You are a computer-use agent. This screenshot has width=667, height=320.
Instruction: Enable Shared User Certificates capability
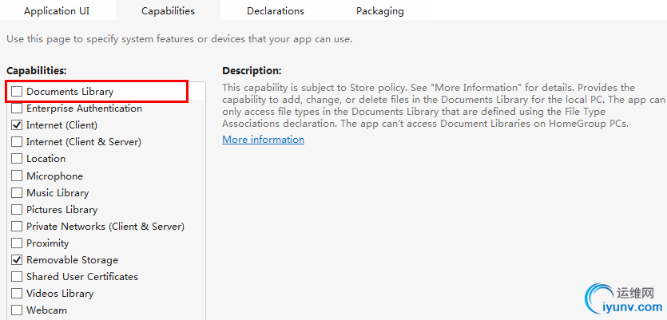(17, 277)
